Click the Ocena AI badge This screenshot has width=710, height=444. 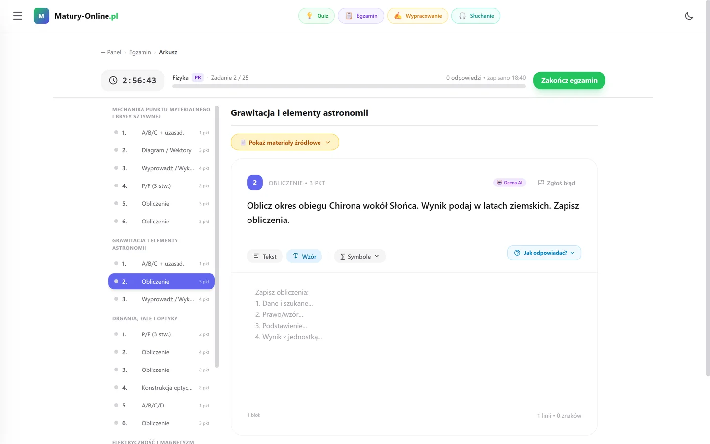pos(510,183)
